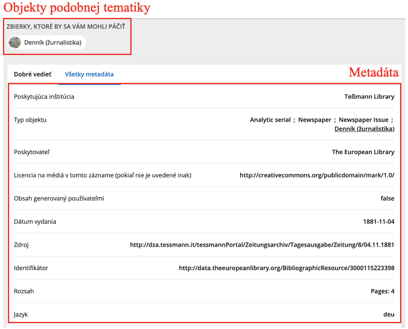The image size is (408, 329).
Task: Open the dza.tessmann.it source URL
Action: coord(262,245)
